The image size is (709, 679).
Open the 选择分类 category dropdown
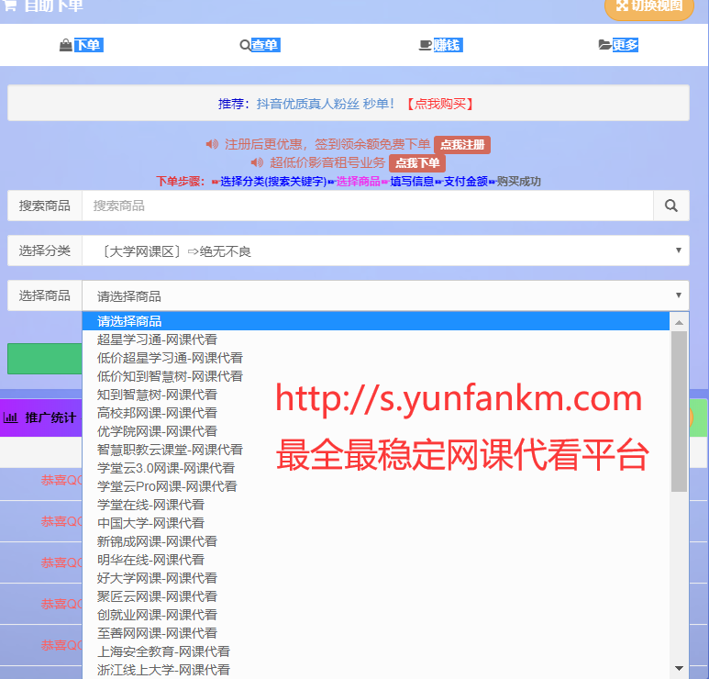point(384,250)
